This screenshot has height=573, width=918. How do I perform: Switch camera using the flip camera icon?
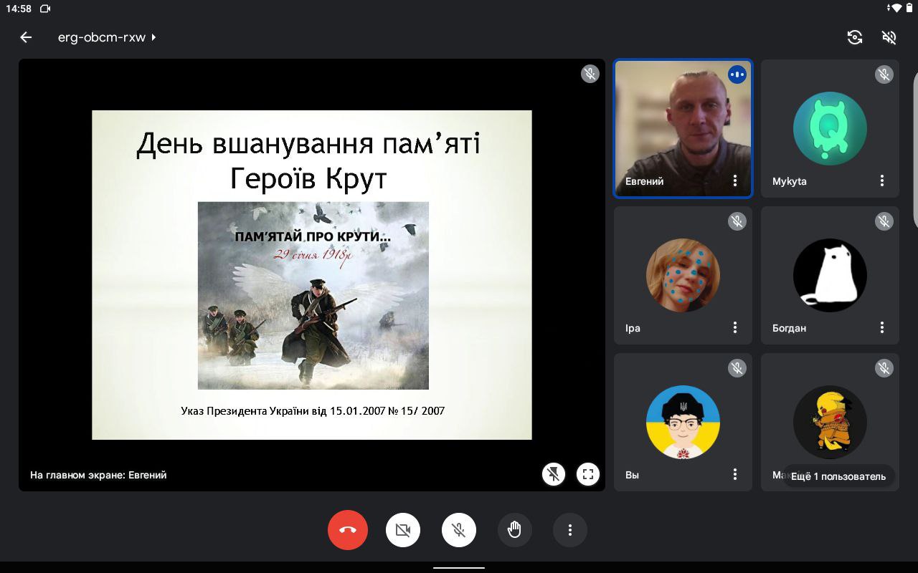coord(854,37)
